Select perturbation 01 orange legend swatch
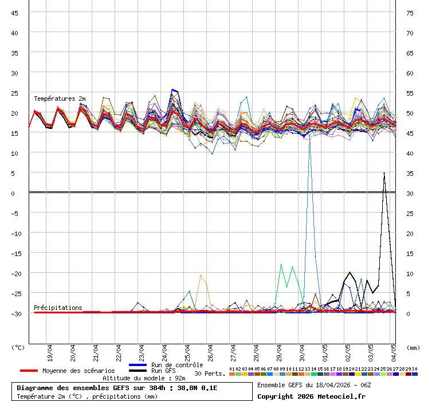424x401 pixels. [x=232, y=374]
